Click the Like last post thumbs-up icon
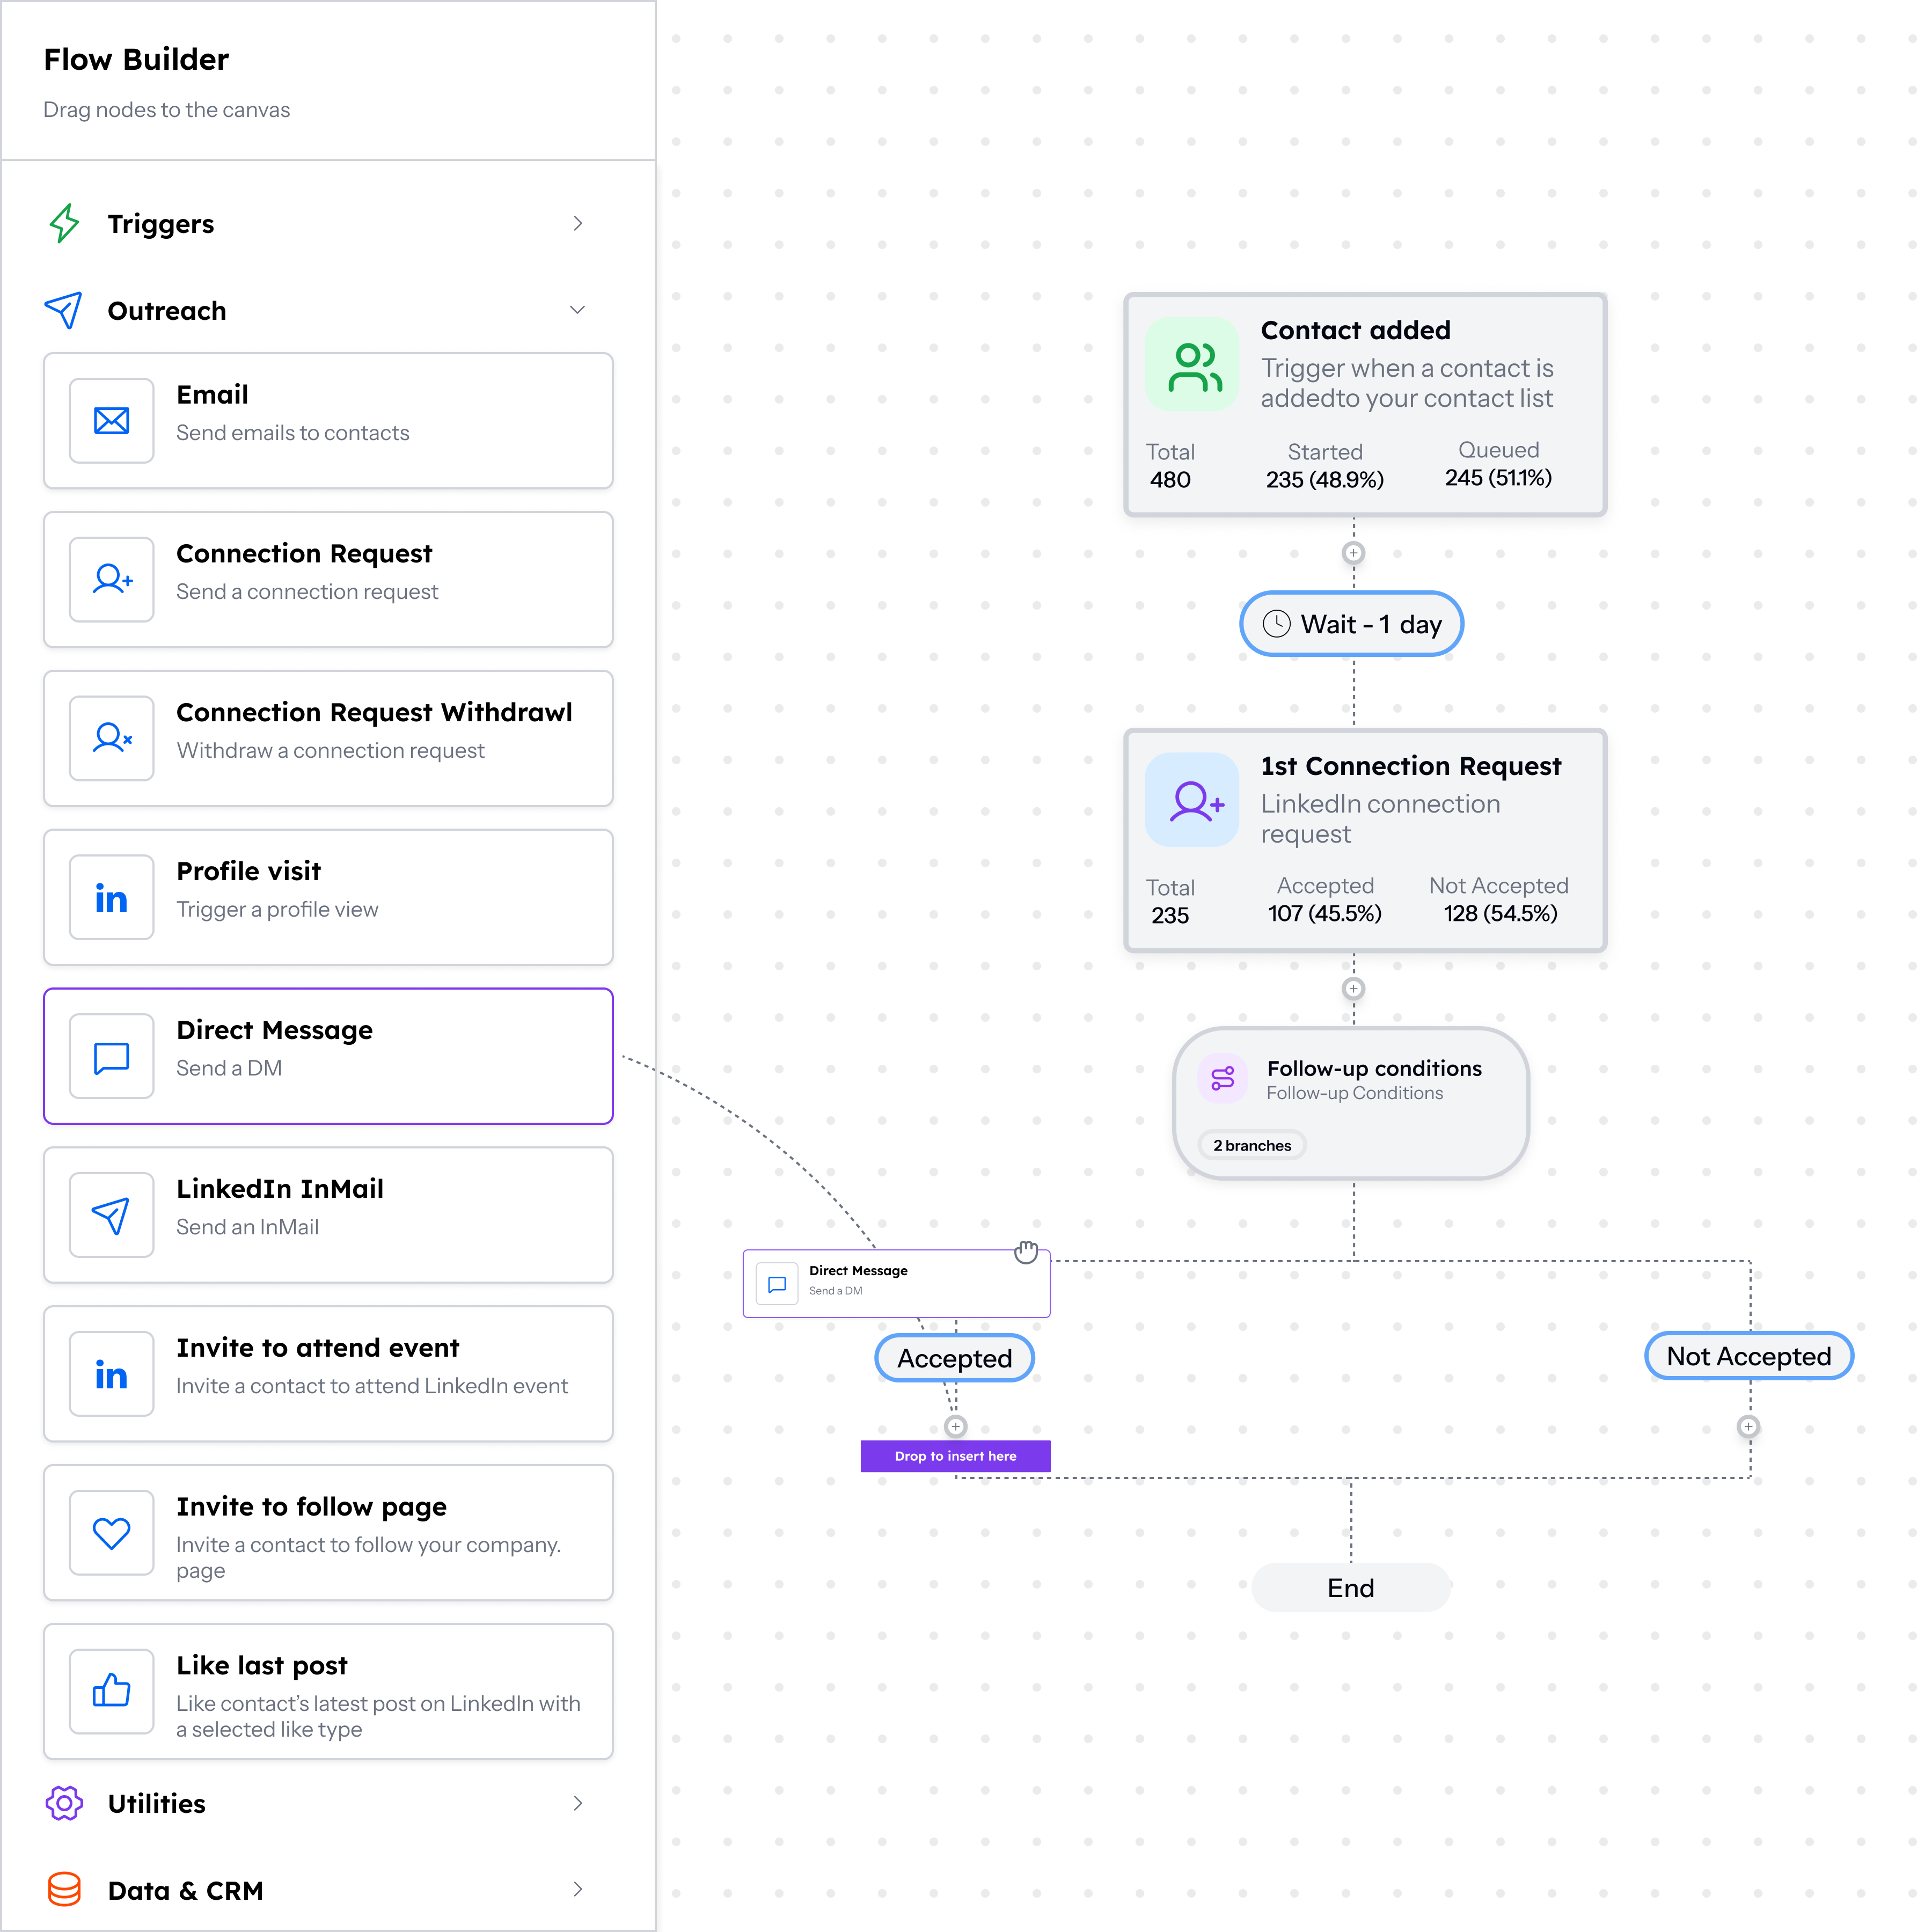The image size is (1932, 1932). pyautogui.click(x=111, y=1691)
